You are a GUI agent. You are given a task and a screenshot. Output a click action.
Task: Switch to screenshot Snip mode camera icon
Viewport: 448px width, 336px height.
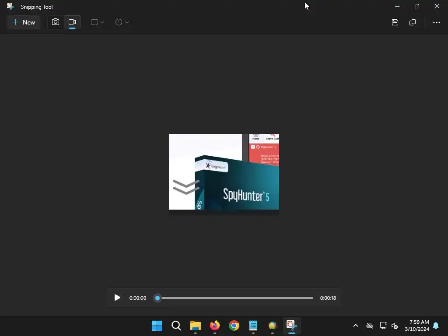pos(56,22)
